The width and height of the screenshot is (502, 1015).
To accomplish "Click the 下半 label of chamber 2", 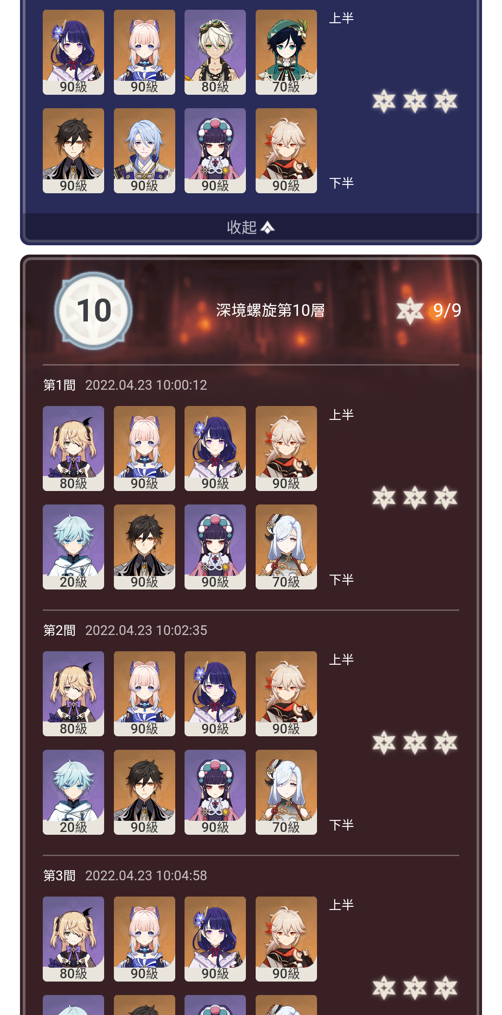I will pyautogui.click(x=342, y=825).
